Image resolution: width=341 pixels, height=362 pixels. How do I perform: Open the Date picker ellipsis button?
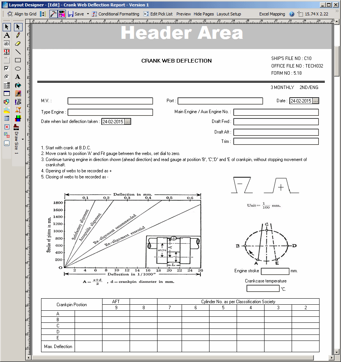coord(316,101)
